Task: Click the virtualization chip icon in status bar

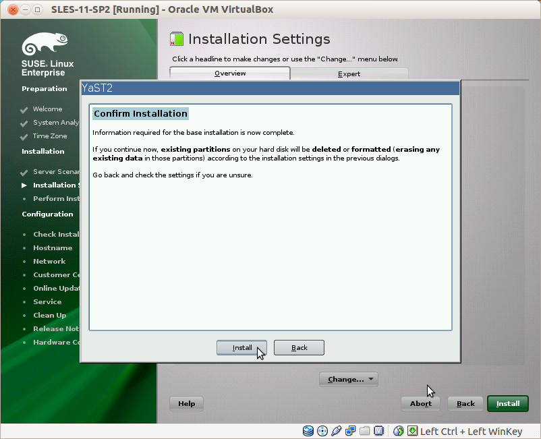Action: click(379, 431)
